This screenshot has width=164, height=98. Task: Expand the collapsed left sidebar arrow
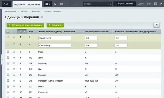[2, 59]
